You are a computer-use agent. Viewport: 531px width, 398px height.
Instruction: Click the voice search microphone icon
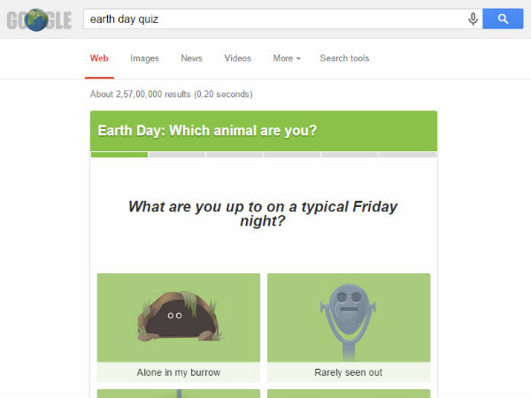[473, 19]
